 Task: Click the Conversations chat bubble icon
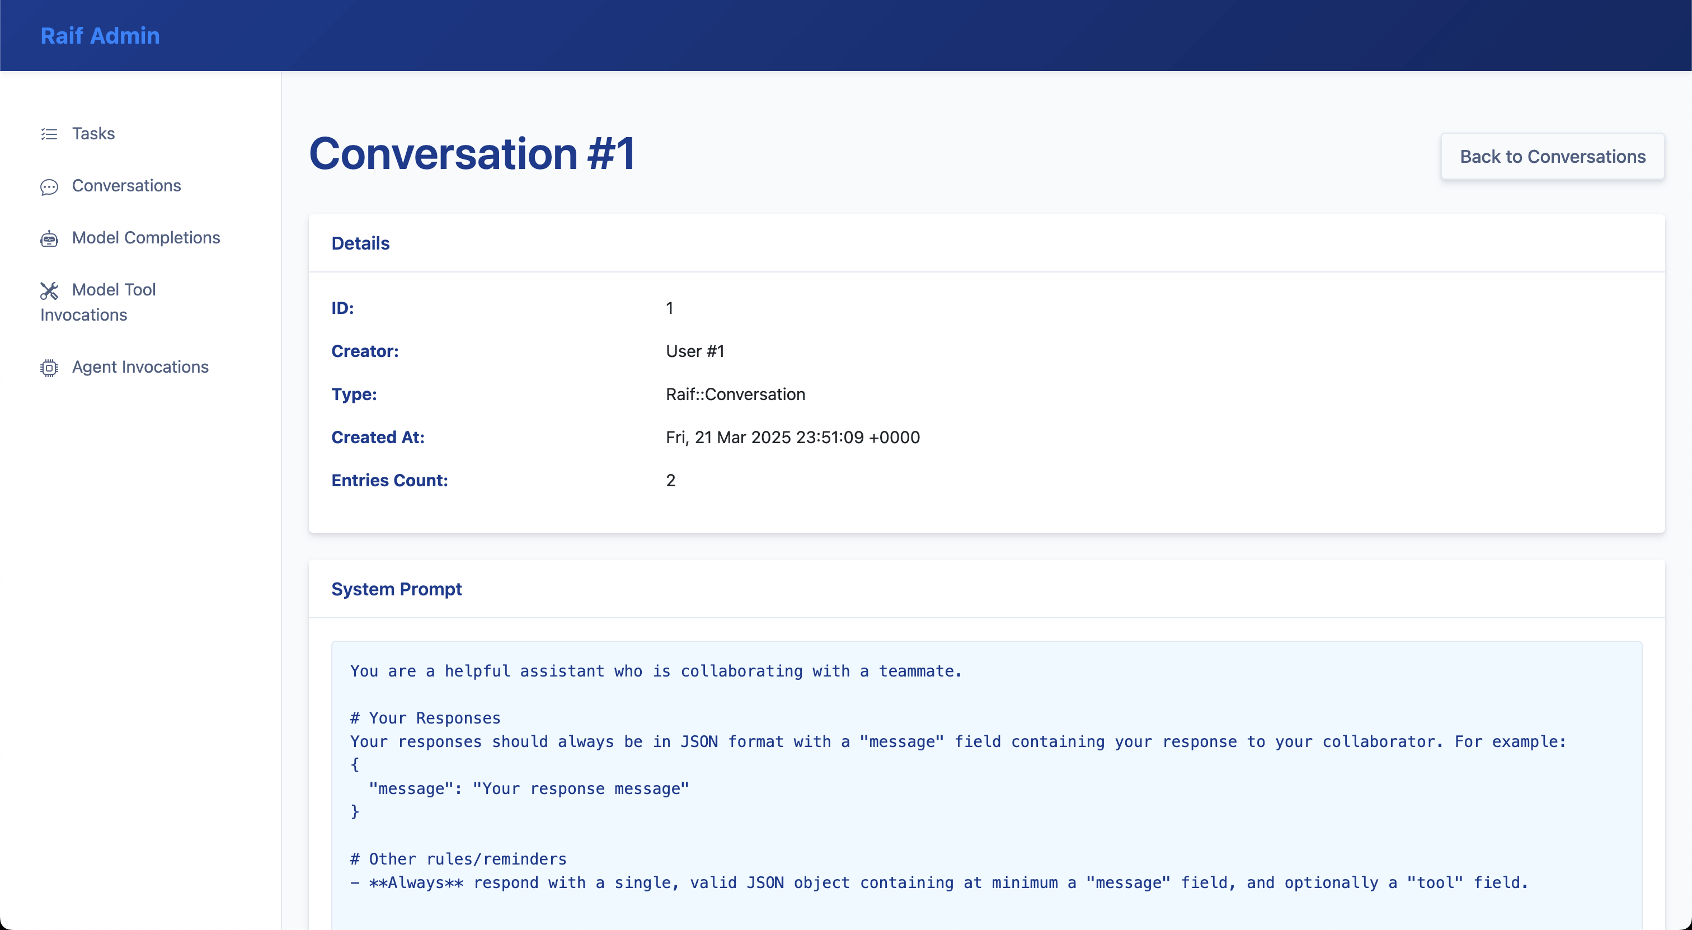point(49,186)
